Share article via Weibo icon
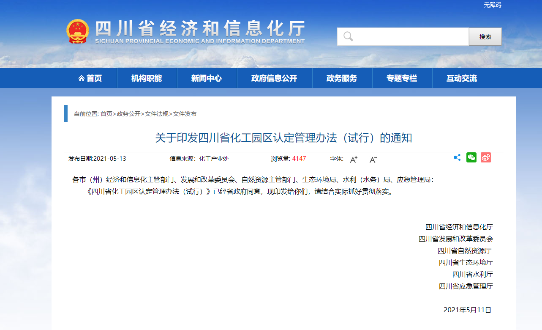The image size is (542, 330). pos(486,157)
